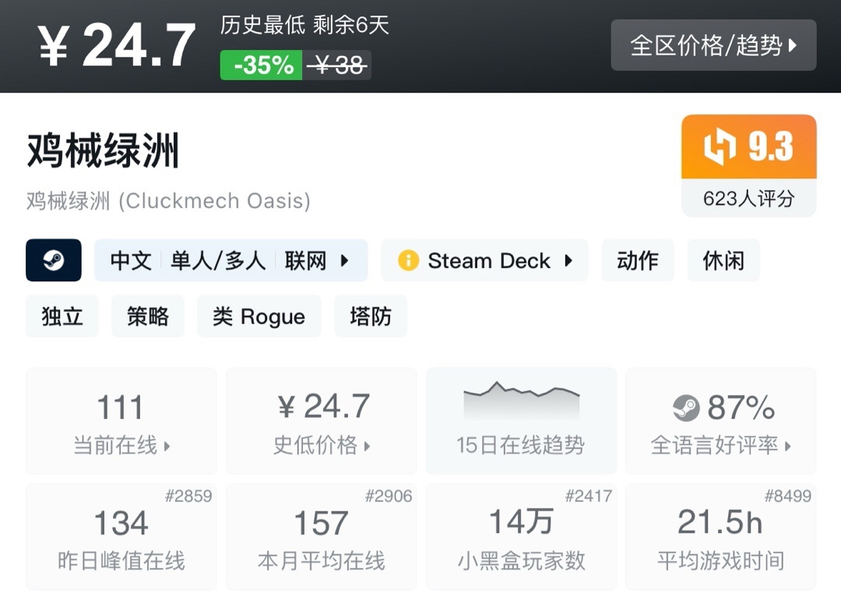Viewport: 841px width, 596px height.
Task: Click the 小黑盒玩家数 player count card
Action: 521,537
